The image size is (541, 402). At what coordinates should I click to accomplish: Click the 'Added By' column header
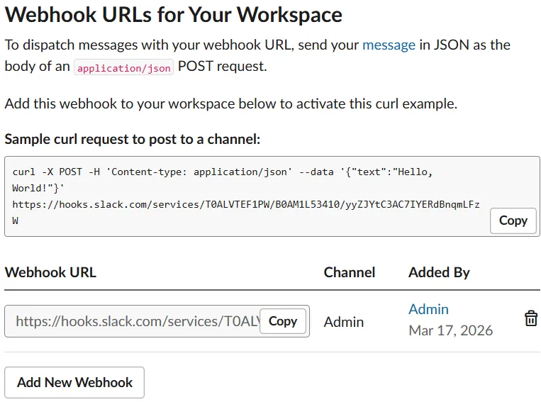point(439,272)
